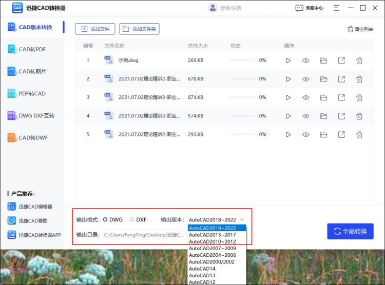The width and height of the screenshot is (385, 285).
Task: Preview file number 4 with eye icon
Action: click(x=306, y=116)
